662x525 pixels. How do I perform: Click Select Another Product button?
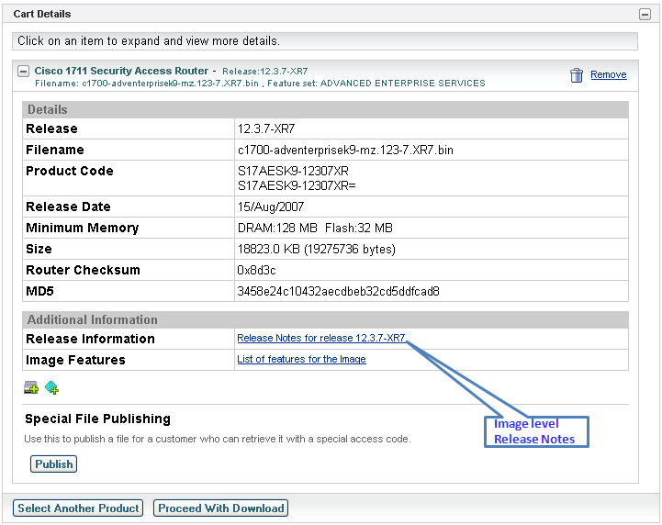(x=78, y=508)
